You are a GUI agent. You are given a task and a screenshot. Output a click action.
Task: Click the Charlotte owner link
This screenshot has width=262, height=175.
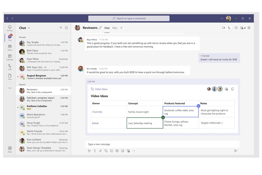click(x=97, y=112)
